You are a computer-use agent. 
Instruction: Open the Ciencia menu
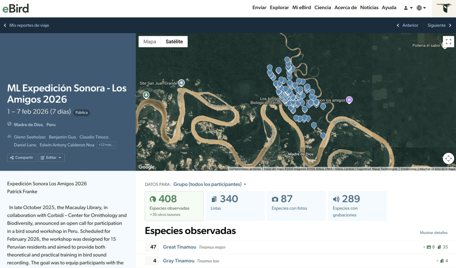pos(322,7)
